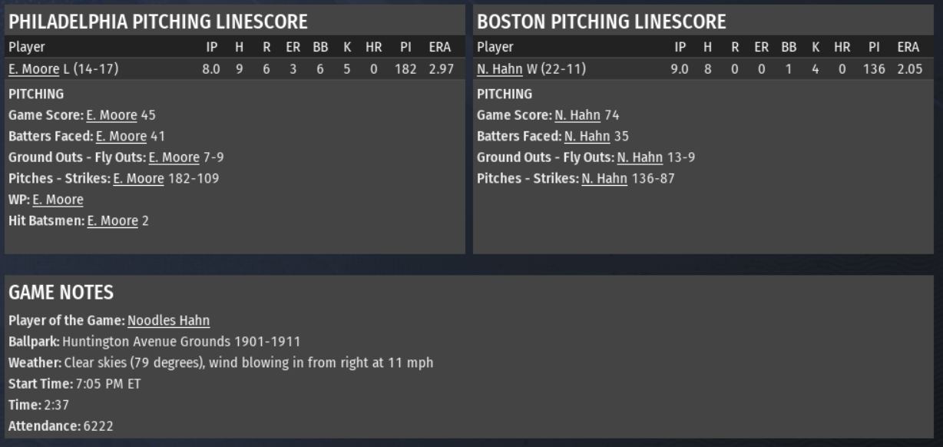Select E. Moore in Ground Outs - Fly Outs line
Image resolution: width=943 pixels, height=447 pixels.
tap(174, 157)
